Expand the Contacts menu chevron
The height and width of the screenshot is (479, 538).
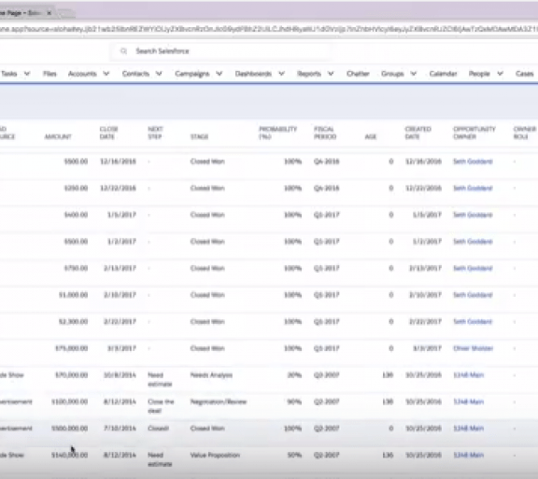(x=159, y=74)
